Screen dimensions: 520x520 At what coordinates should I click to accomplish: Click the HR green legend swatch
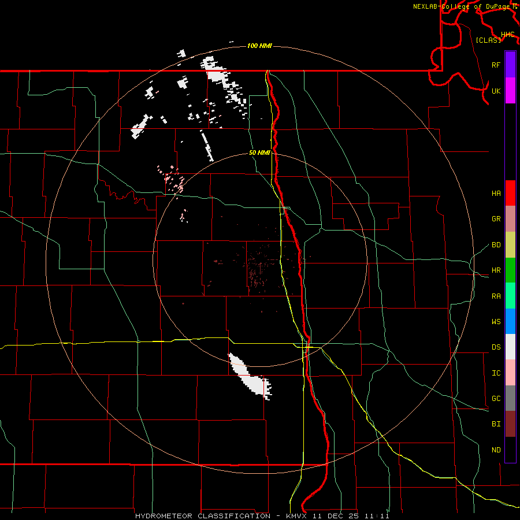point(510,270)
